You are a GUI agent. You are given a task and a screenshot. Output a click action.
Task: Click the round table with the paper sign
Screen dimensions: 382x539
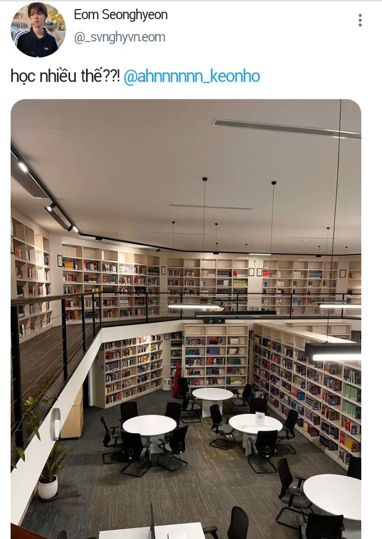coord(256,424)
